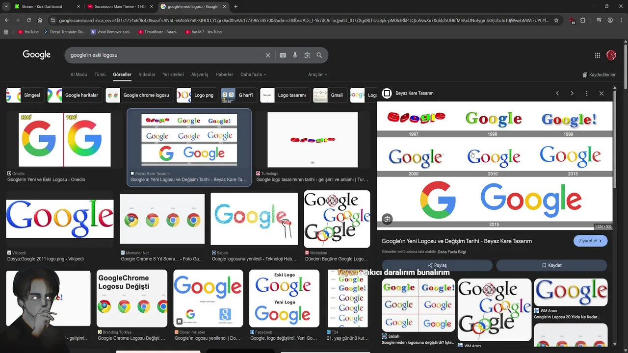
Task: Click Google chrome logosu filter chip
Action: [140, 95]
